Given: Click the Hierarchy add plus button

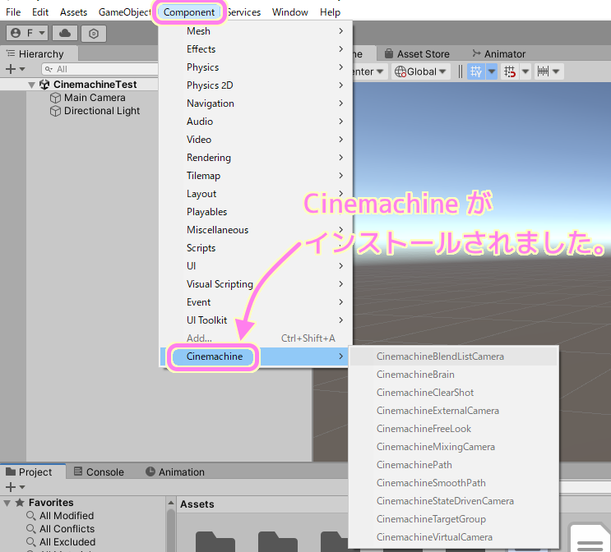Looking at the screenshot, I should click(11, 69).
